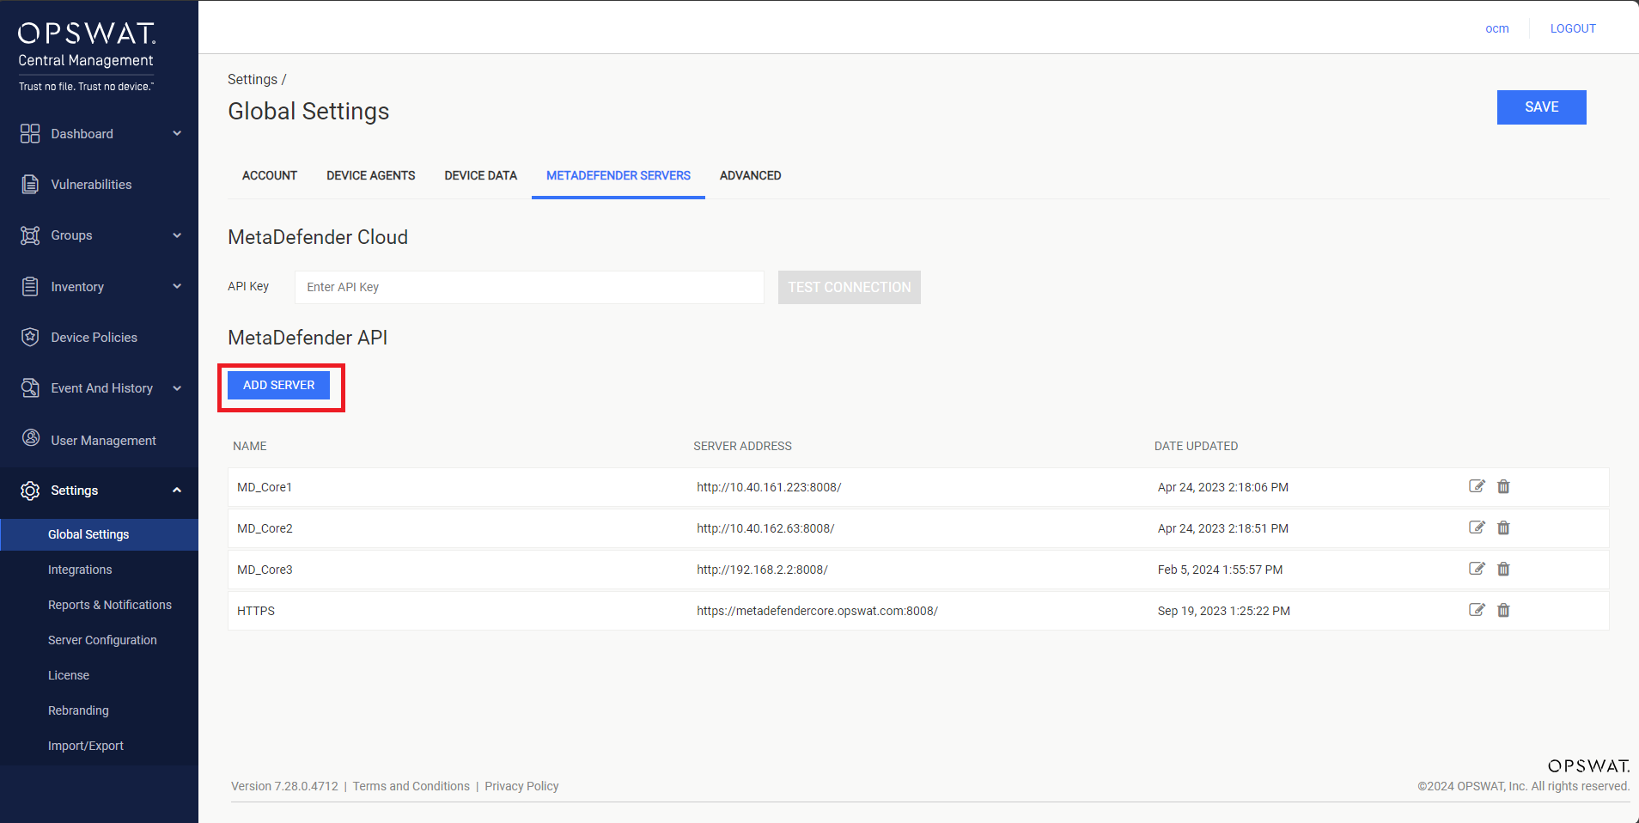Click the Groups icon in sidebar
The width and height of the screenshot is (1639, 823).
click(30, 235)
